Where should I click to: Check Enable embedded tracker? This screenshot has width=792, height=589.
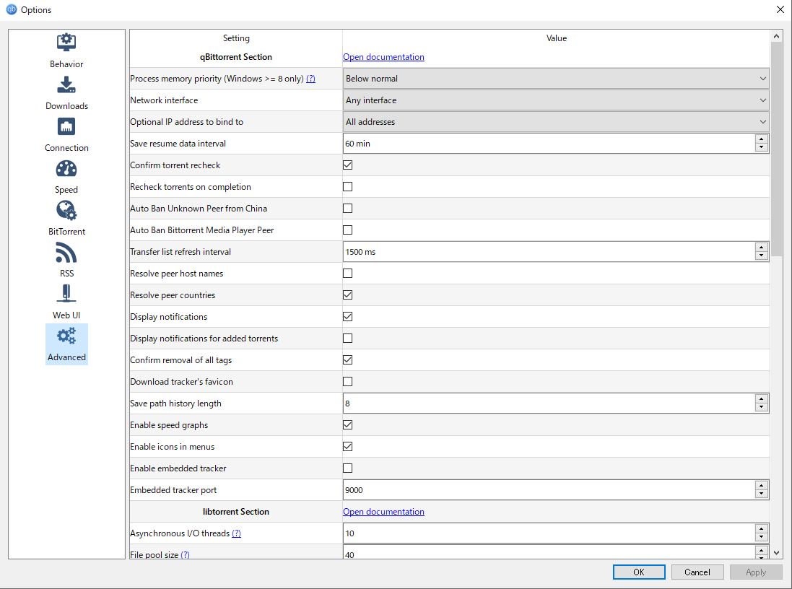347,468
